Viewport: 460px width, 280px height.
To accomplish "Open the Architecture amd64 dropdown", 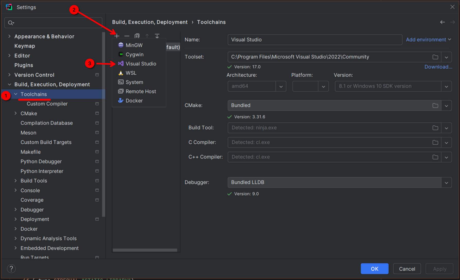I will pos(281,86).
